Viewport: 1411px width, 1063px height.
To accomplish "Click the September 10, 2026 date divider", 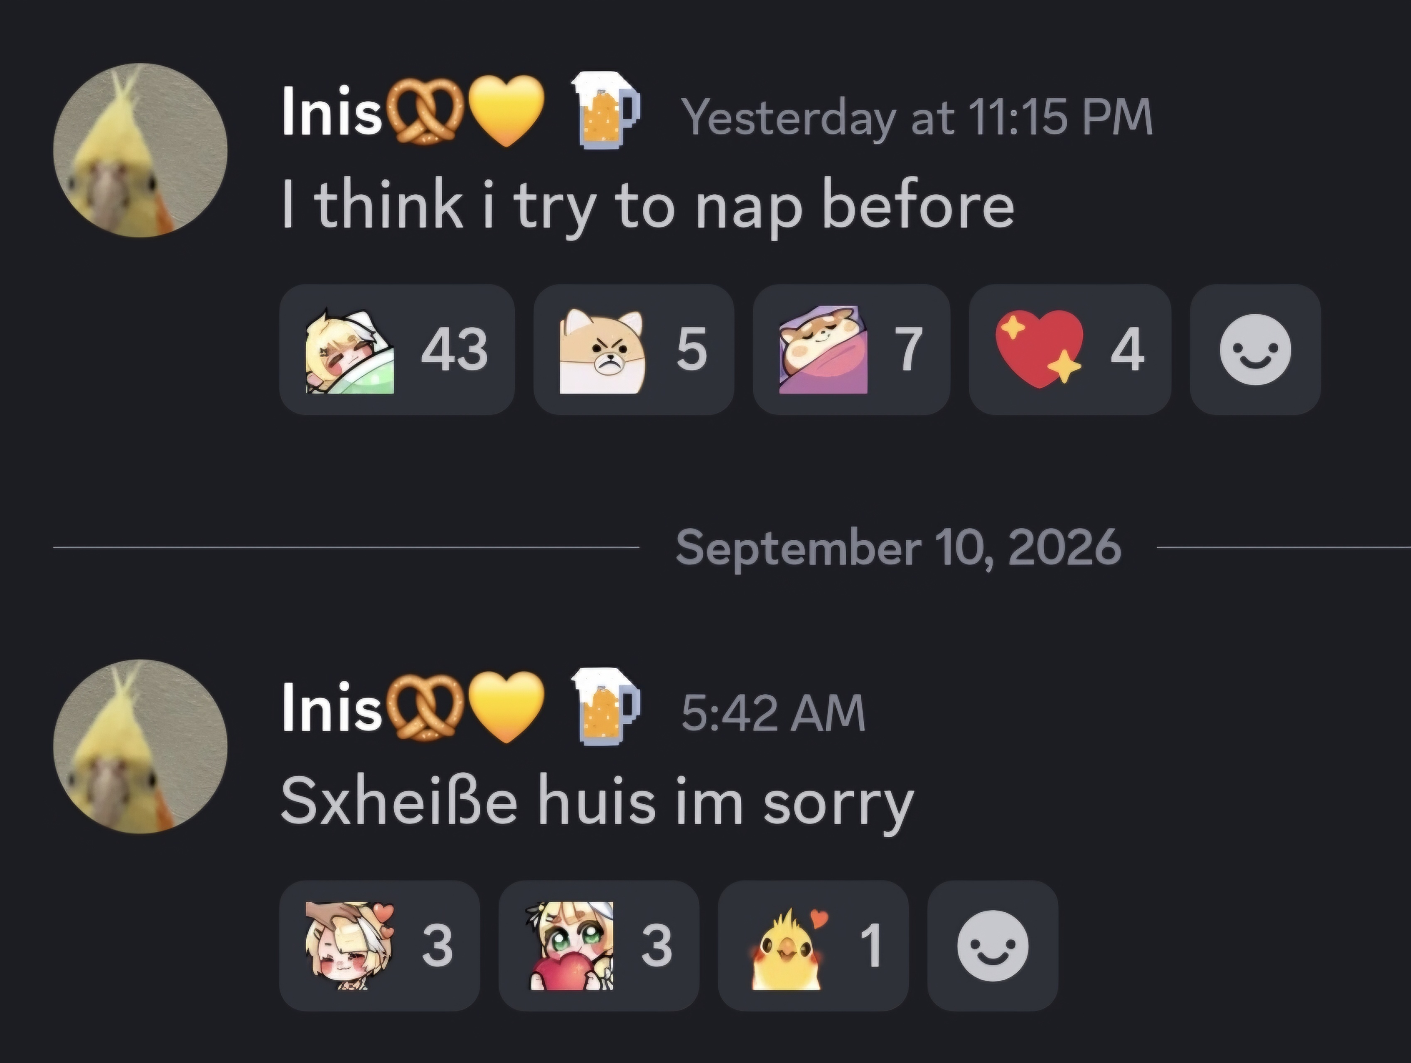I will pyautogui.click(x=898, y=547).
